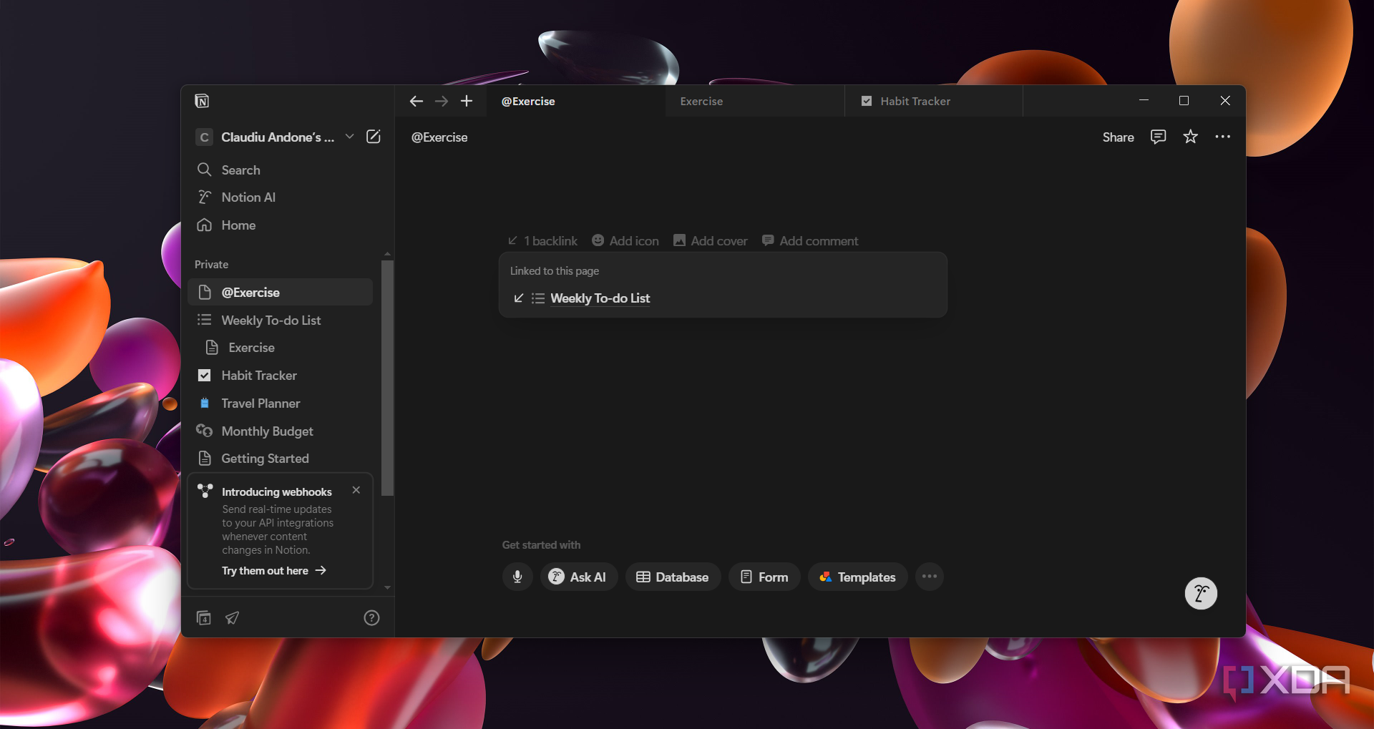Screen dimensions: 1374x729
Task: Click the sidebar scroll down arrow
Action: 387,587
